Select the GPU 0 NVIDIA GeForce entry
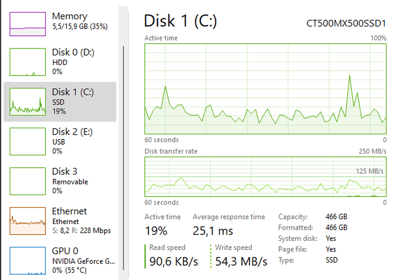 60,261
